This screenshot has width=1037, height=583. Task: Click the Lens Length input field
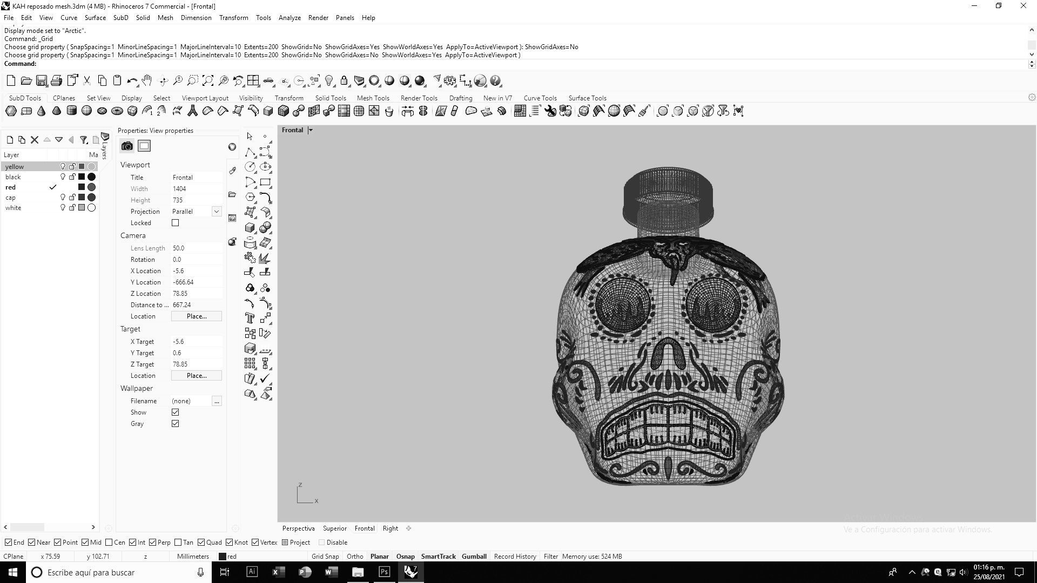[197, 248]
